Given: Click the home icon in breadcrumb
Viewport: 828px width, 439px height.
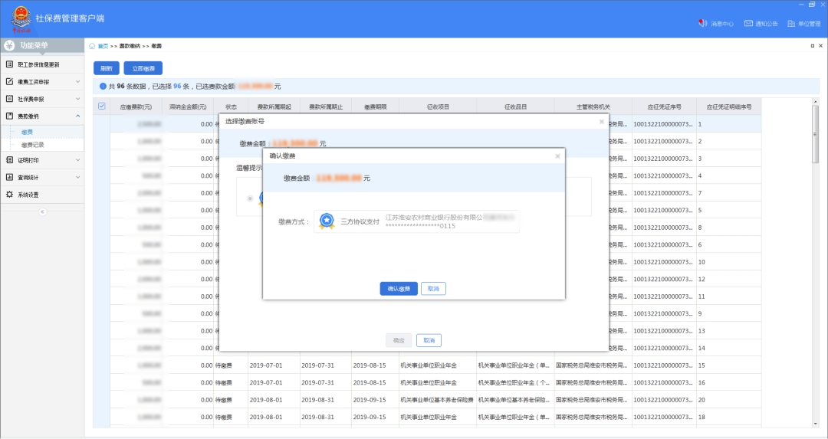Looking at the screenshot, I should [x=92, y=46].
